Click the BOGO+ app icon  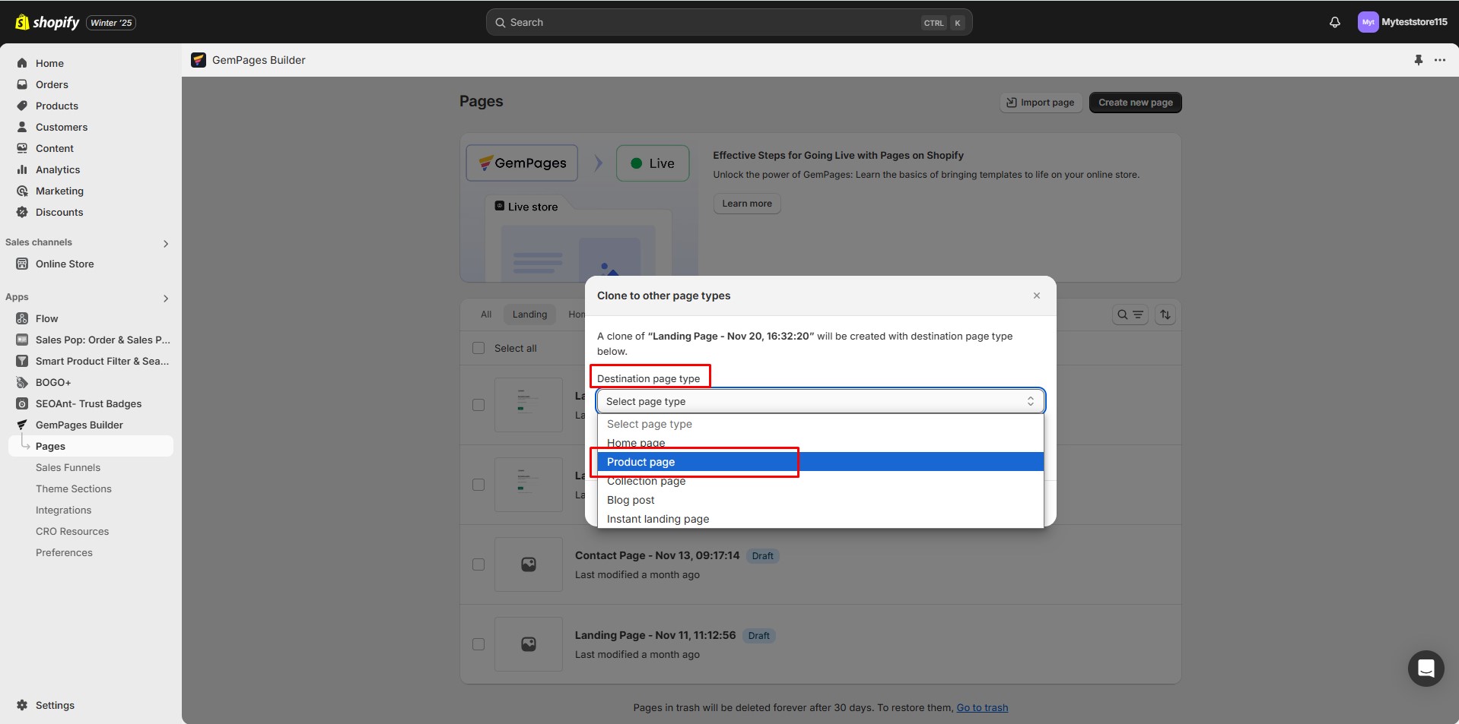coord(22,382)
